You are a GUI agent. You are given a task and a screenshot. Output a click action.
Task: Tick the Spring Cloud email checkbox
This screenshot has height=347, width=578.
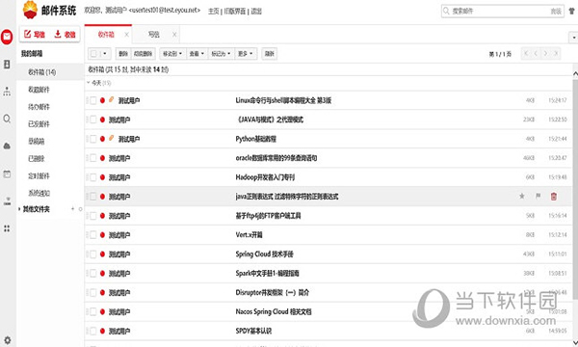pos(93,254)
